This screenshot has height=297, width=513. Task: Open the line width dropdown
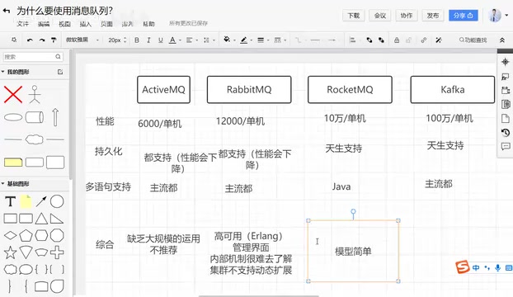tap(263, 40)
